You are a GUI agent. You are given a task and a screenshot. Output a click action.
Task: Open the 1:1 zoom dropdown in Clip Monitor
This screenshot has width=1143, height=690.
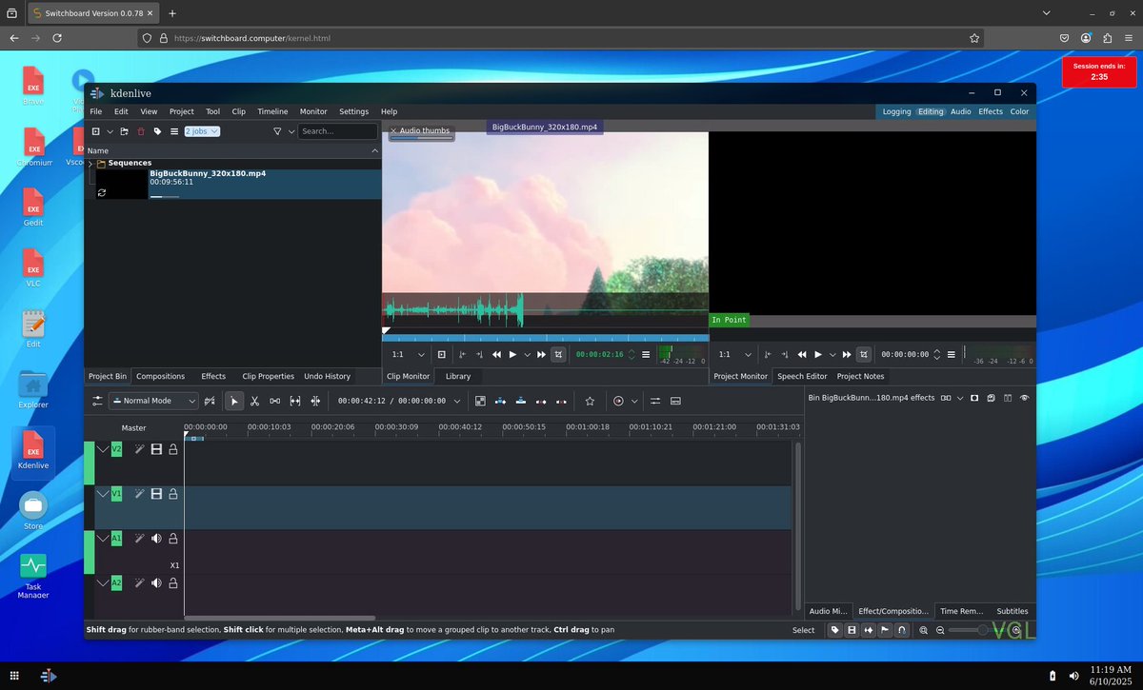pyautogui.click(x=406, y=354)
